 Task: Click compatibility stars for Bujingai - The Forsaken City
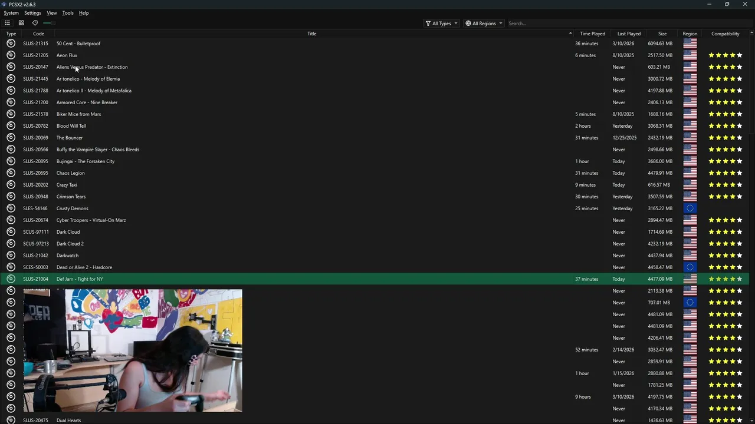click(x=726, y=161)
